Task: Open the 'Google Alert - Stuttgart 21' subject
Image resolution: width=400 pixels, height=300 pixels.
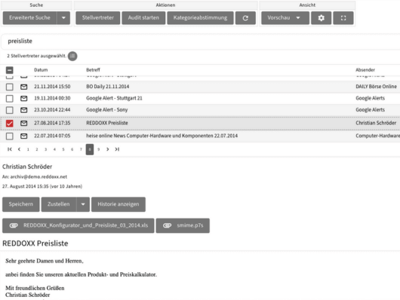Action: (114, 98)
